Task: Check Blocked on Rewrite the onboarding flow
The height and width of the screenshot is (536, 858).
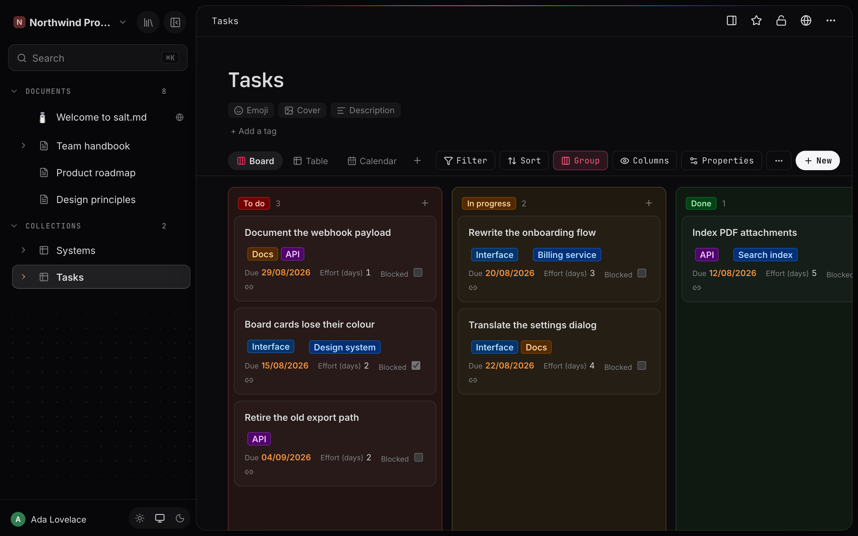Action: [642, 273]
